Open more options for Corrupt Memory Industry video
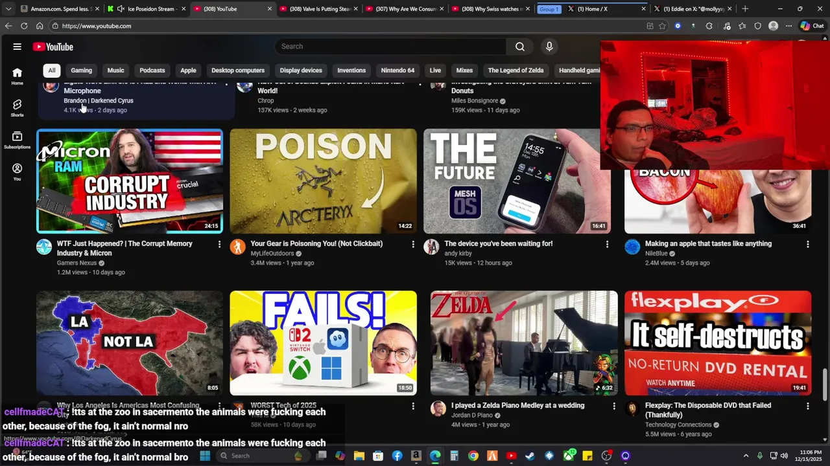 pyautogui.click(x=219, y=244)
